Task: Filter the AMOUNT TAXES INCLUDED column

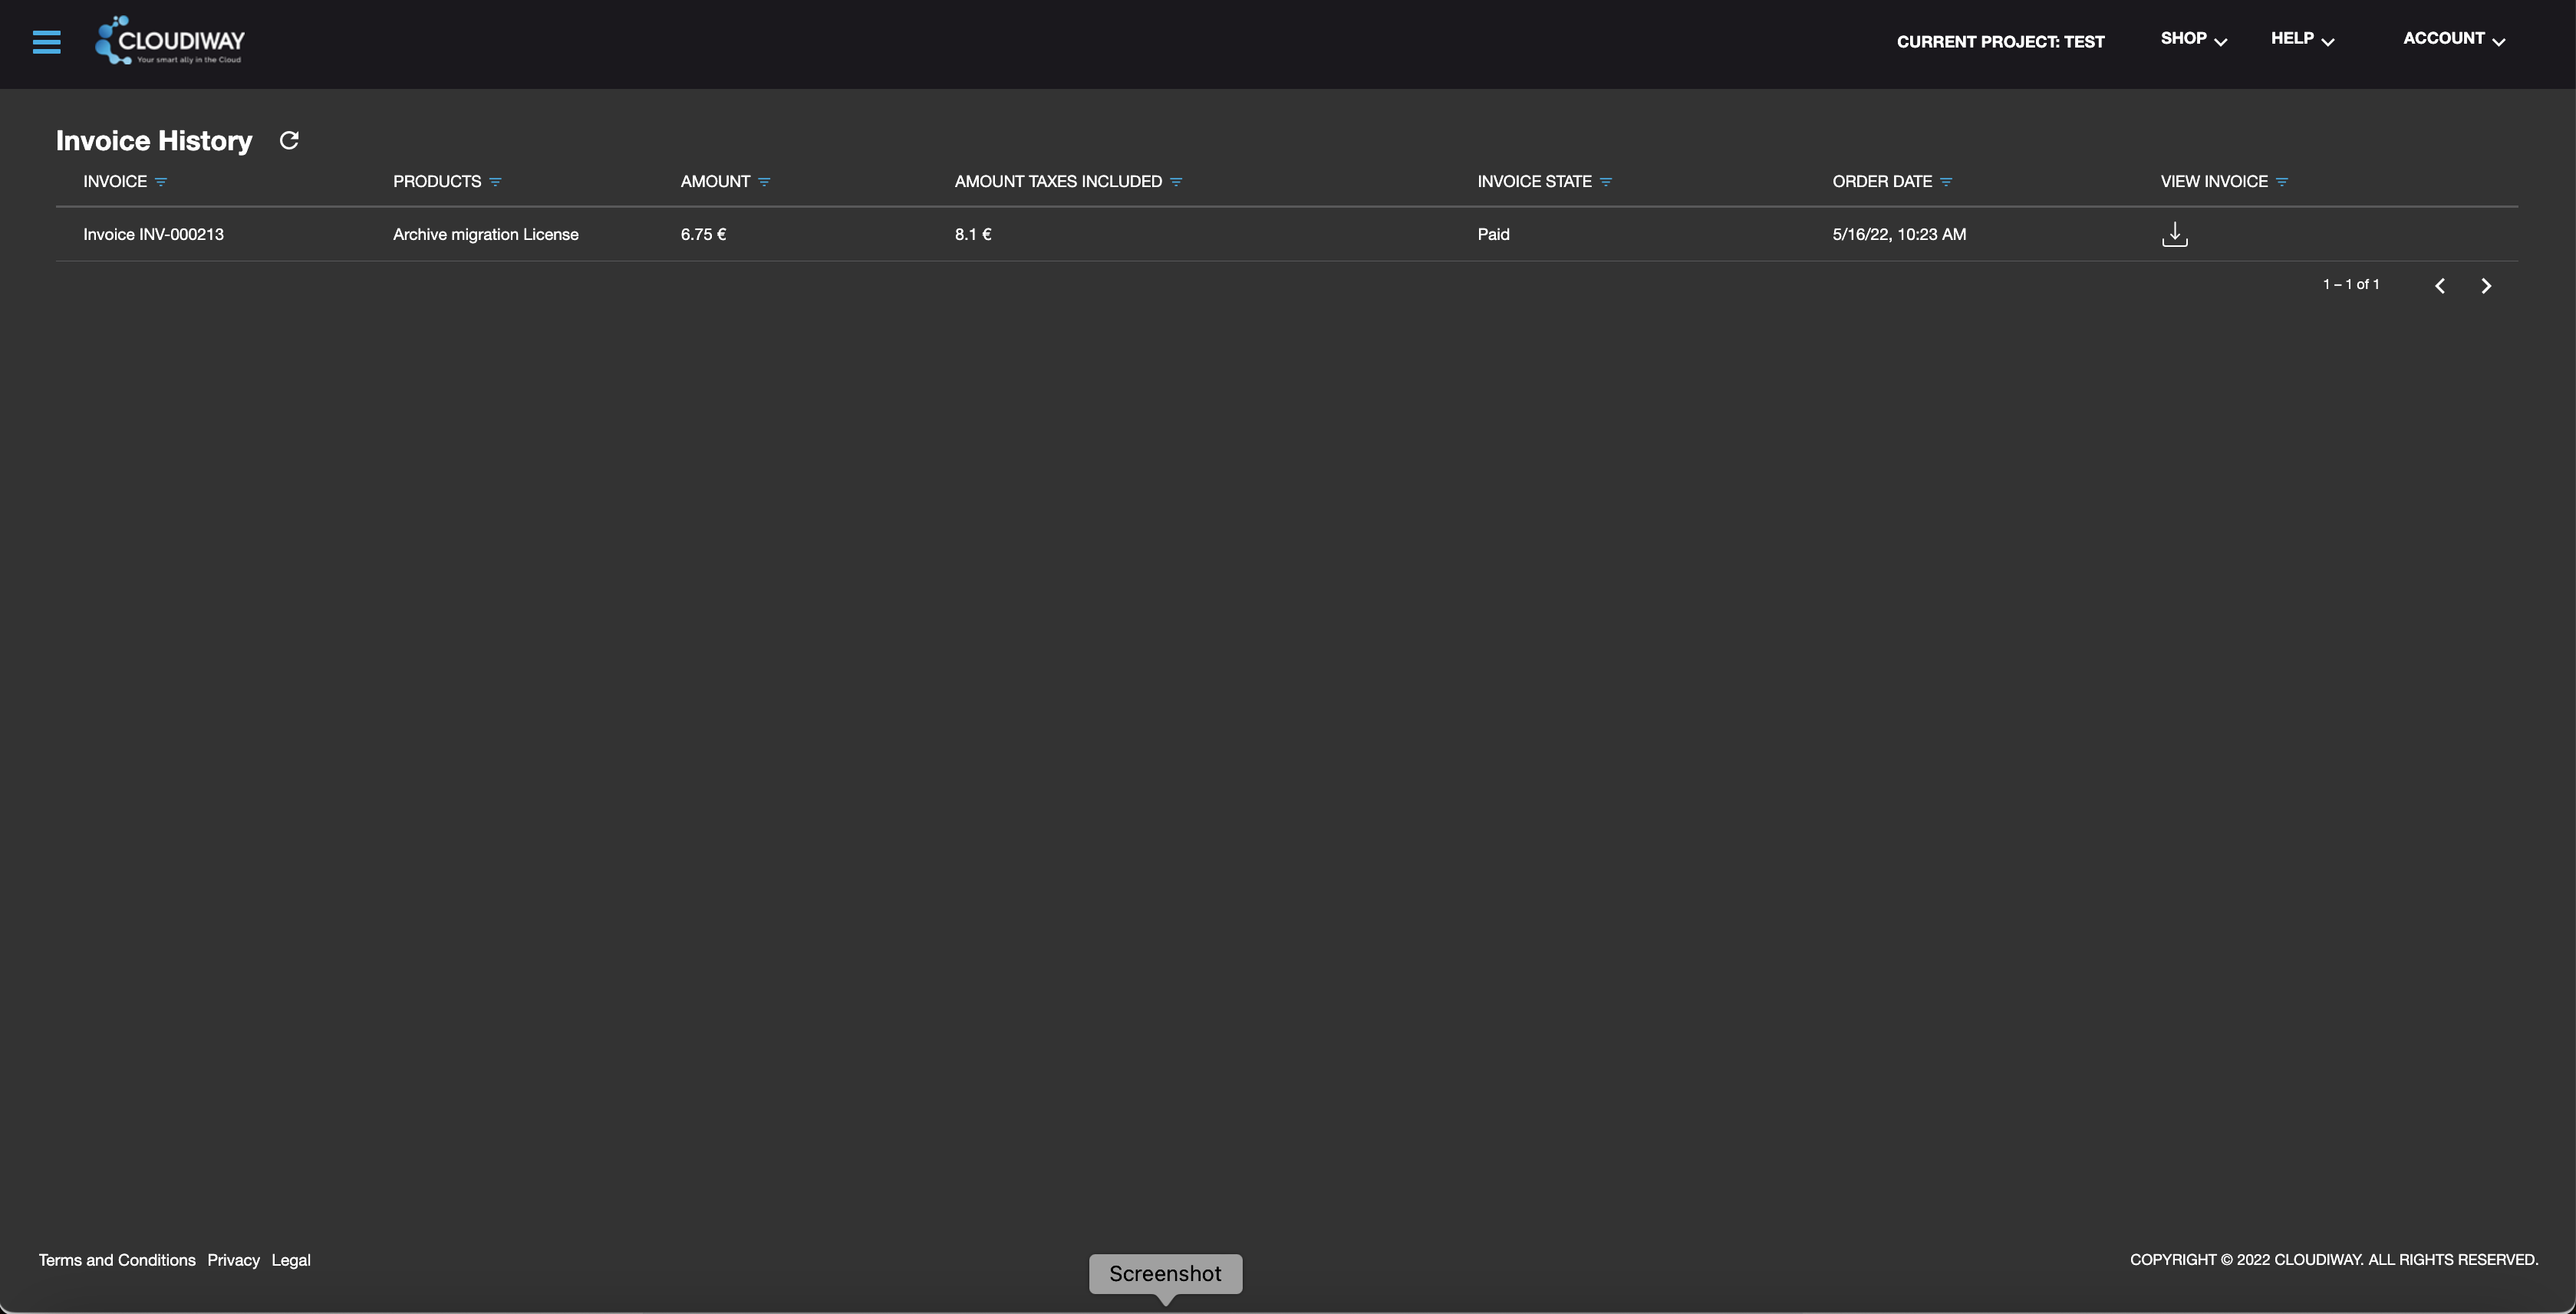Action: 1176,181
